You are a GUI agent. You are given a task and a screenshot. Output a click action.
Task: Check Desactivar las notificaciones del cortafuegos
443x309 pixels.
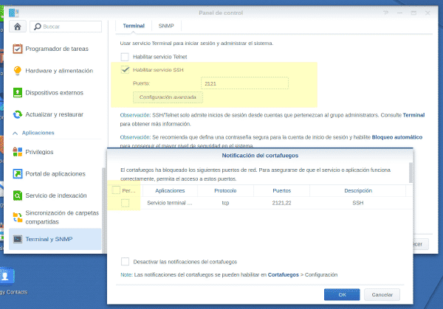point(125,261)
